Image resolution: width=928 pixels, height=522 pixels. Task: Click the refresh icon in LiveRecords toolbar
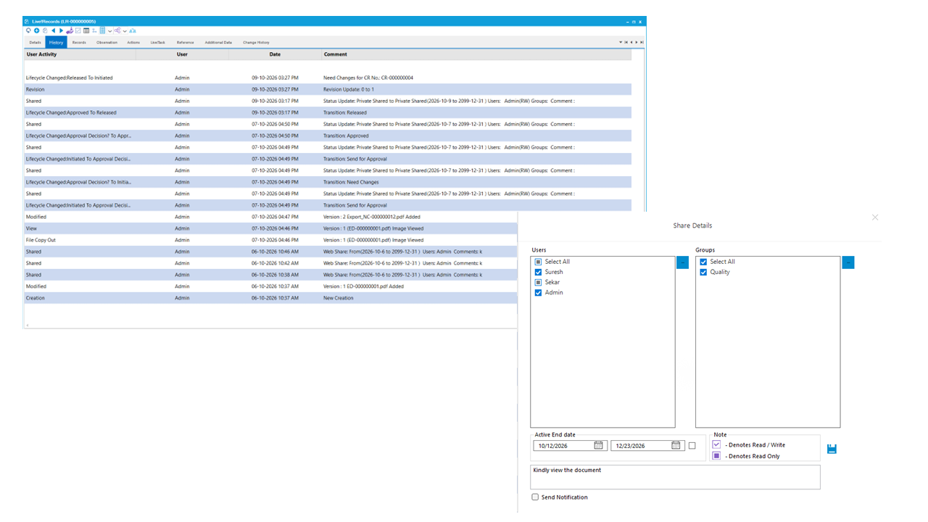click(28, 30)
